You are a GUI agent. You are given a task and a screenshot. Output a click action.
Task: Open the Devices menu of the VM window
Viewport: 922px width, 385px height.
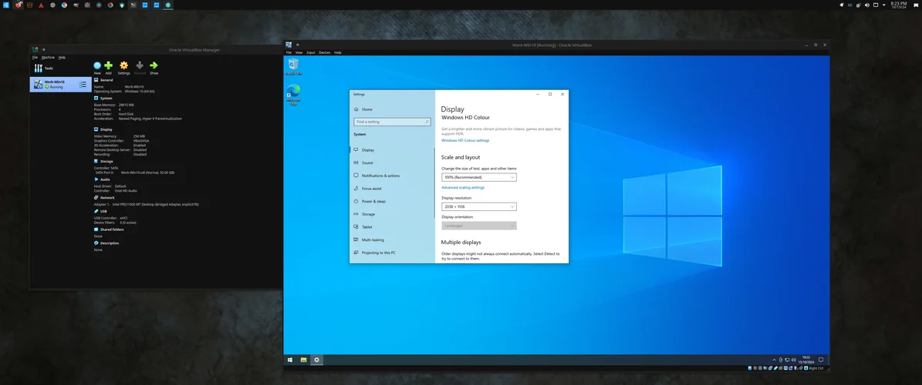324,52
